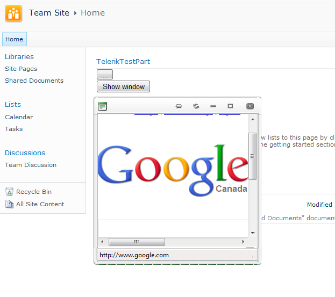Image resolution: width=335 pixels, height=297 pixels.
Task: Open Team Discussion board
Action: 31,165
